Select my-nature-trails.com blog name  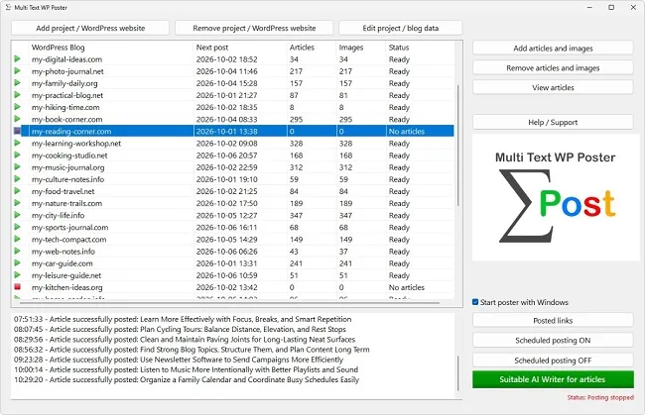[x=66, y=203]
